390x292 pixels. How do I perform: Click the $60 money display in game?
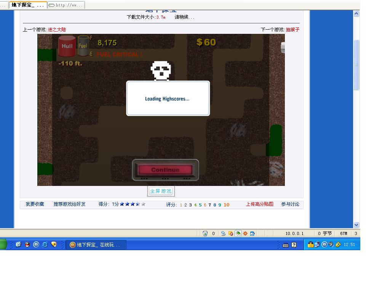[206, 42]
